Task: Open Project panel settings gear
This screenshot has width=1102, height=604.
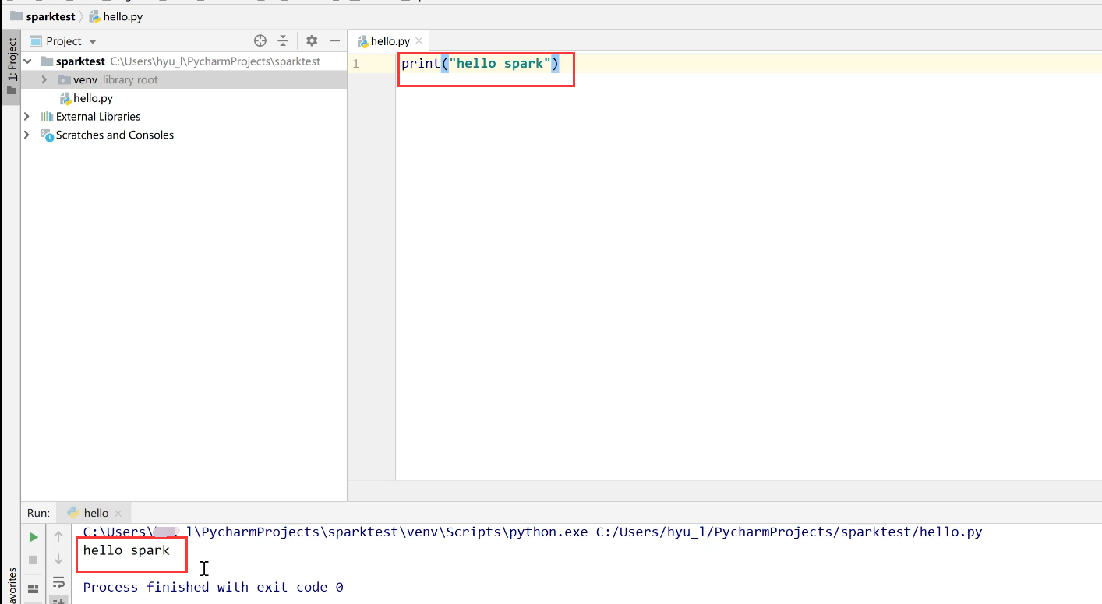Action: coord(312,41)
